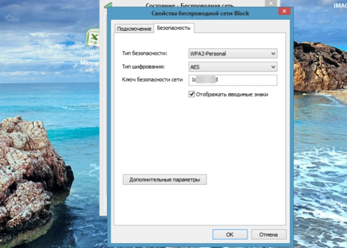The image size is (347, 248).
Task: Click the arrow of Тип безопасности combo box
Action: click(x=274, y=53)
